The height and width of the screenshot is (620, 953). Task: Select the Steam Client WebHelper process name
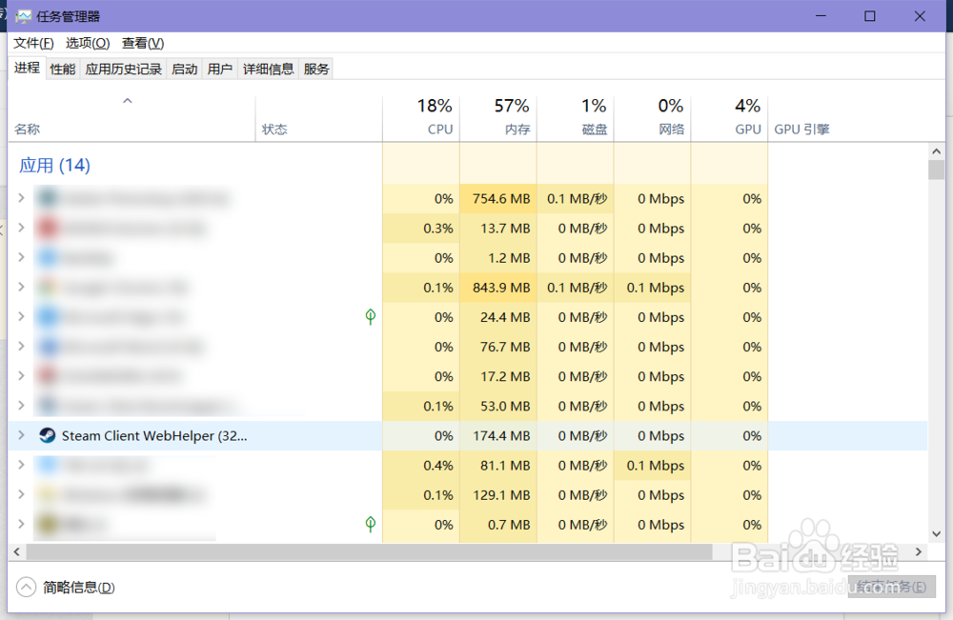click(x=154, y=435)
